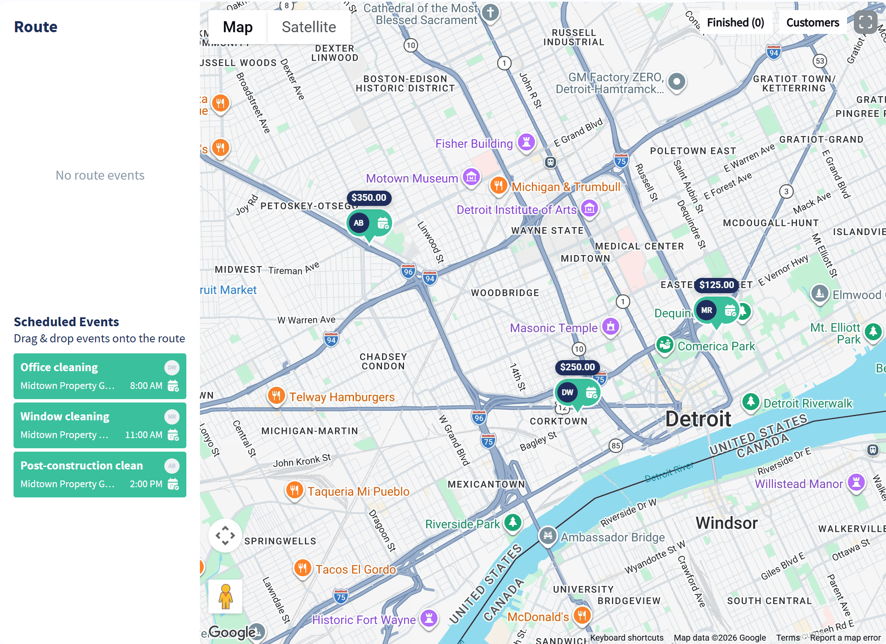Click AB avatar on Post-construction clean card

172,466
